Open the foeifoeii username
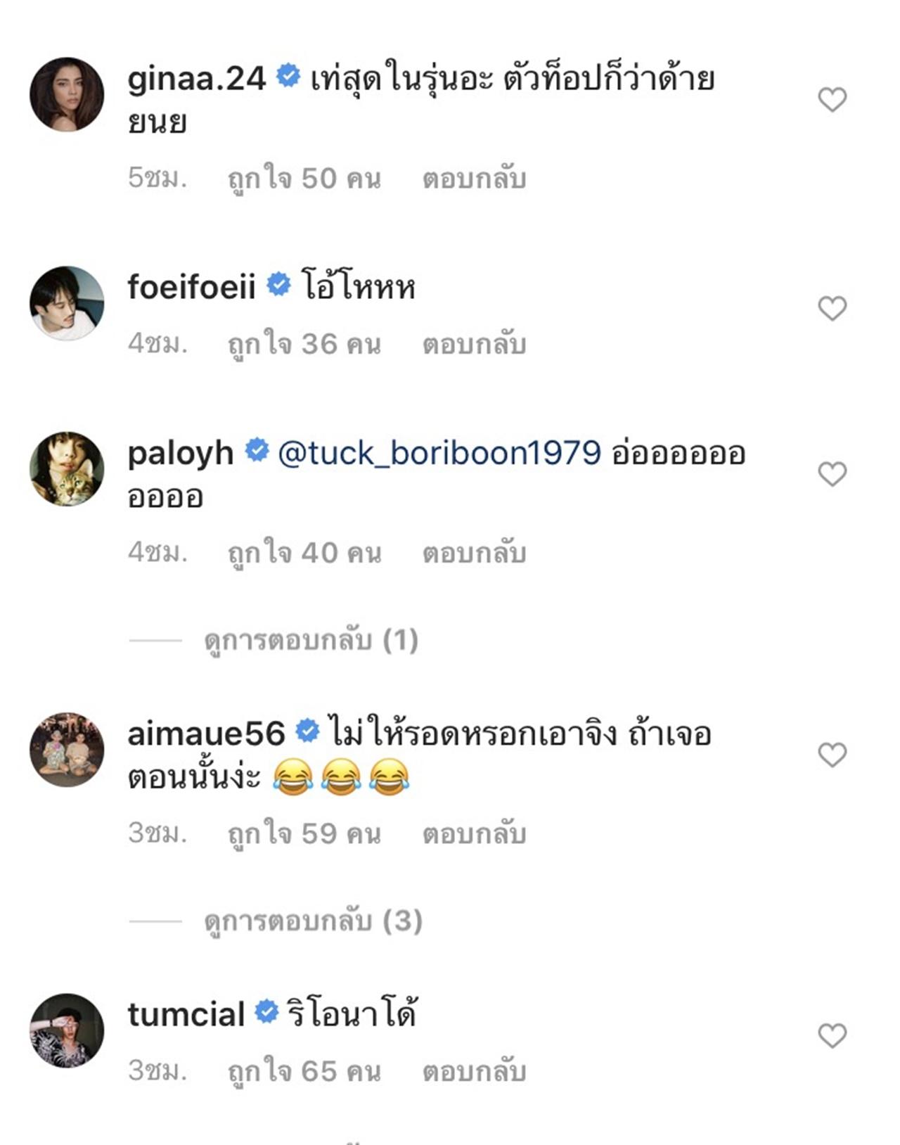900x1145 pixels. coord(191,287)
